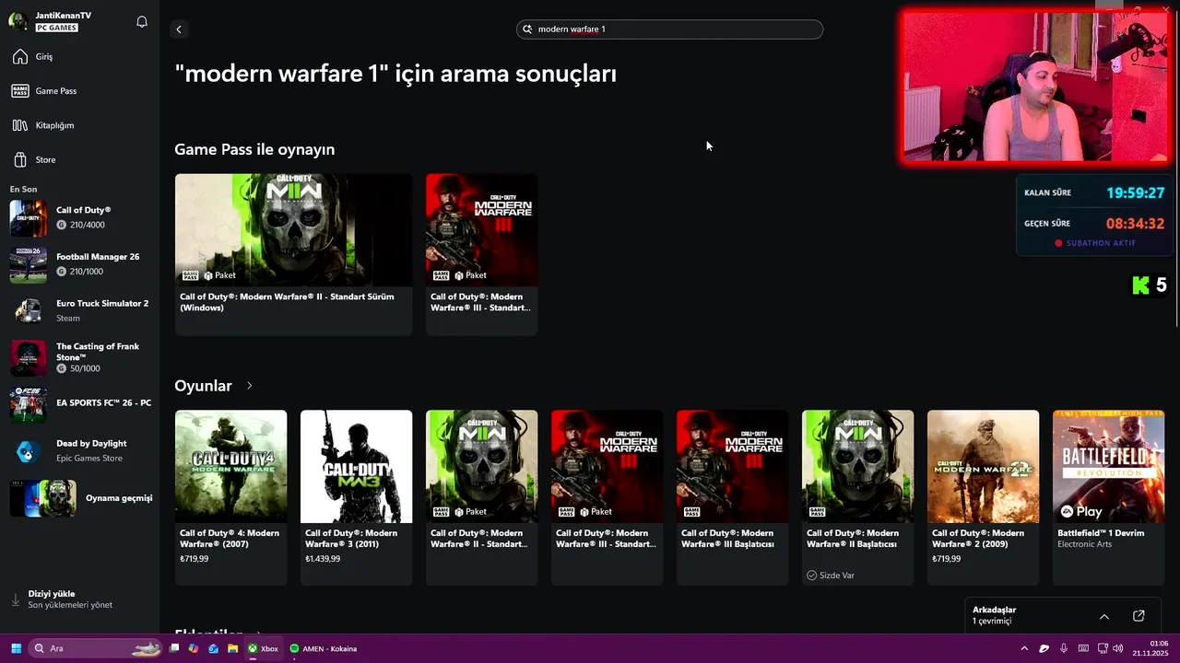Open Call of Duty 4: Modern Warfare (2007)
The height and width of the screenshot is (663, 1180).
[x=230, y=497]
